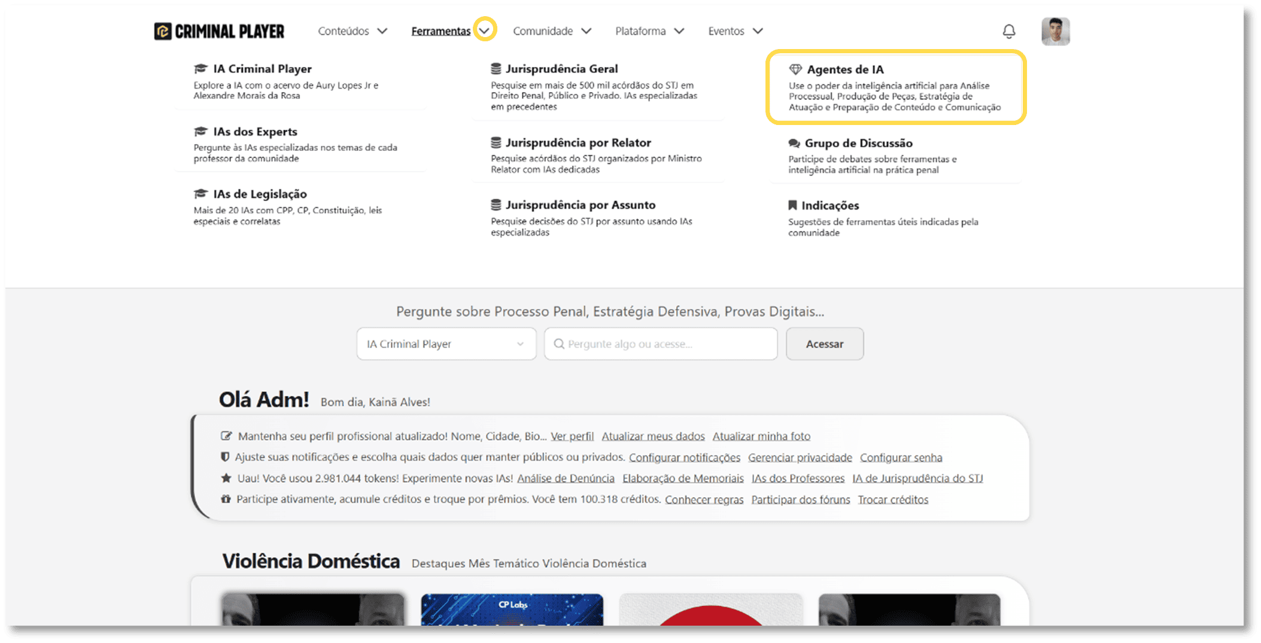Click the Acessar button
Viewport: 1261px width, 643px height.
(x=825, y=344)
